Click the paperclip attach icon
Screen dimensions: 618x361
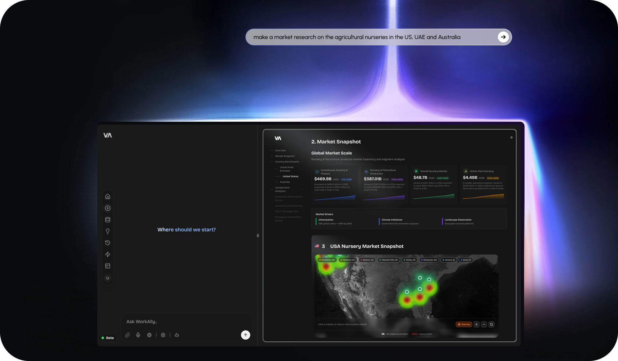pyautogui.click(x=127, y=335)
